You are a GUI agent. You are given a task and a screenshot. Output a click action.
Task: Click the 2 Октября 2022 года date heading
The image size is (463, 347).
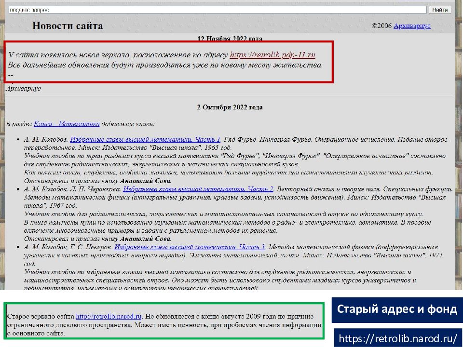[x=230, y=107]
